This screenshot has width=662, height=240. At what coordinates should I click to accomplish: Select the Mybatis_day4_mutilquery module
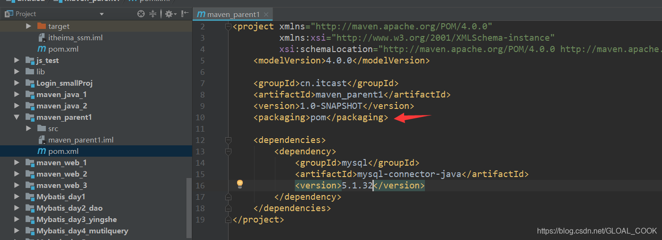coord(82,231)
